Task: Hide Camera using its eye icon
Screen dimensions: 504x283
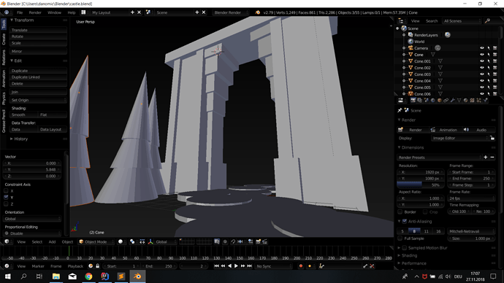Action: point(482,48)
